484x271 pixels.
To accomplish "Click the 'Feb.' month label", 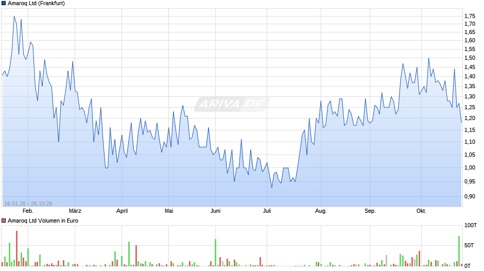I will [28, 211].
